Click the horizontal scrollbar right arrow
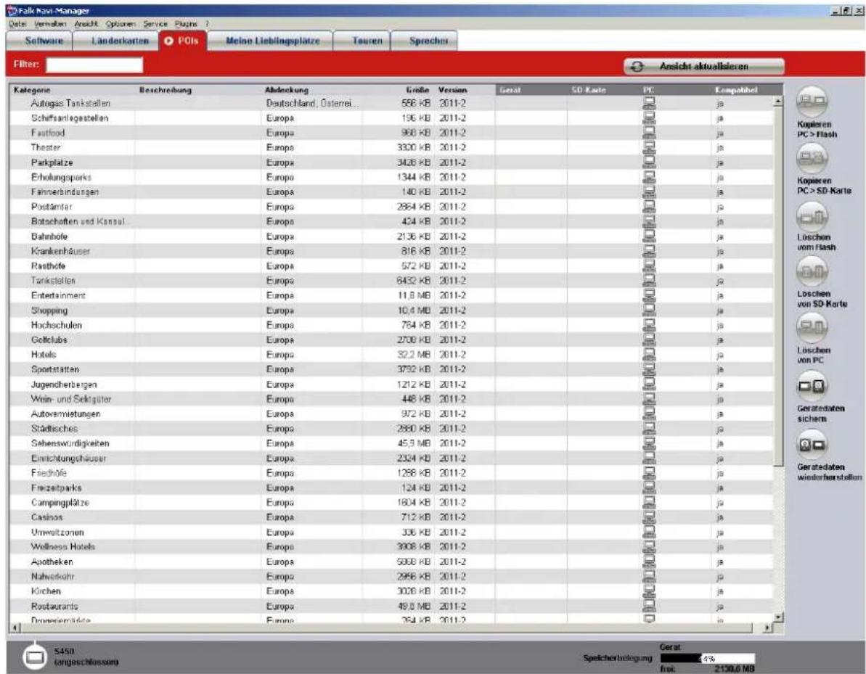 click(x=767, y=628)
